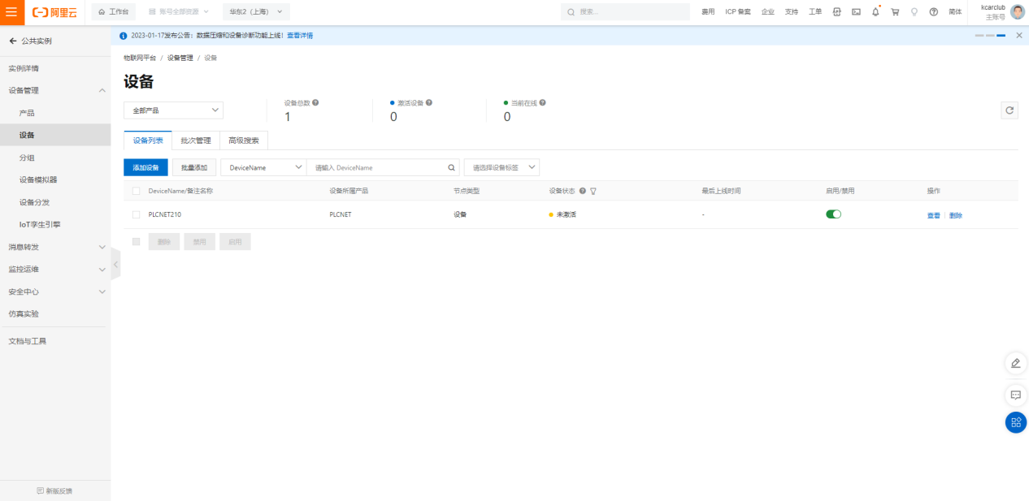The image size is (1029, 501).
Task: Open the device status filter icon
Action: (593, 192)
